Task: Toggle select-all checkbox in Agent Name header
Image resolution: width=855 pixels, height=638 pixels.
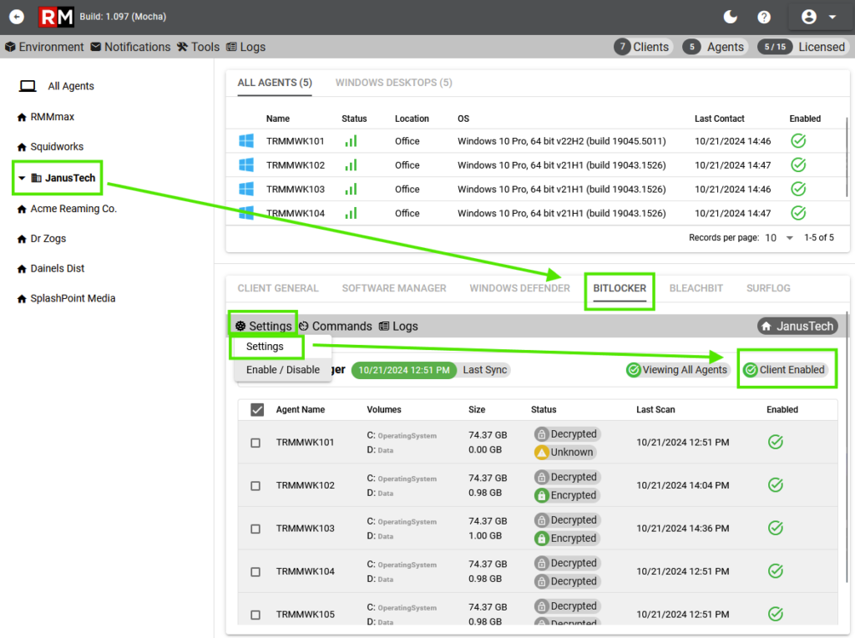Action: click(x=257, y=409)
